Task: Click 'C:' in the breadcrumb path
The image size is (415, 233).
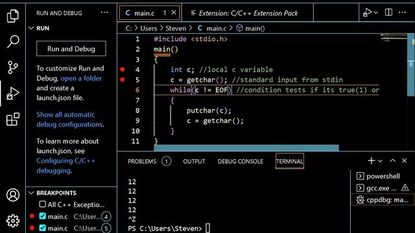Action: tap(128, 28)
